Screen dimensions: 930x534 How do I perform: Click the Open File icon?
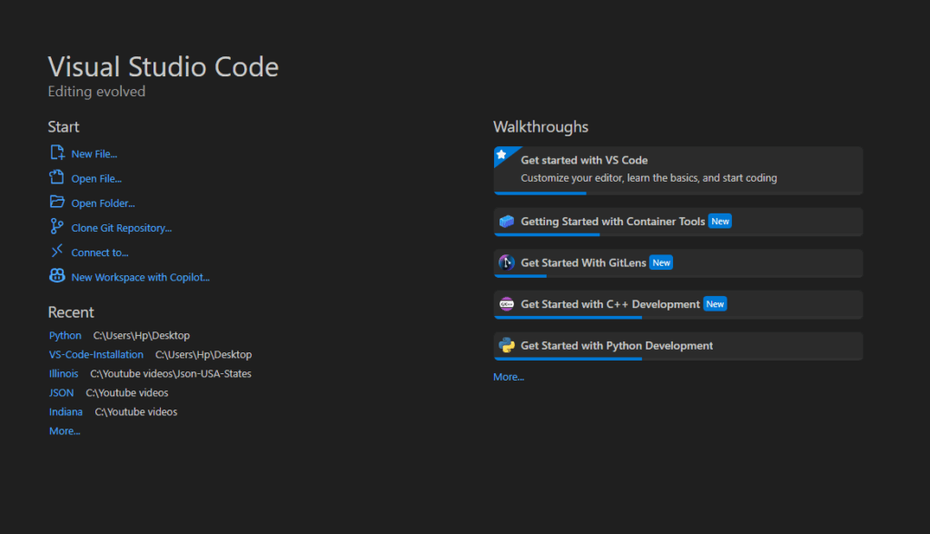coord(57,178)
